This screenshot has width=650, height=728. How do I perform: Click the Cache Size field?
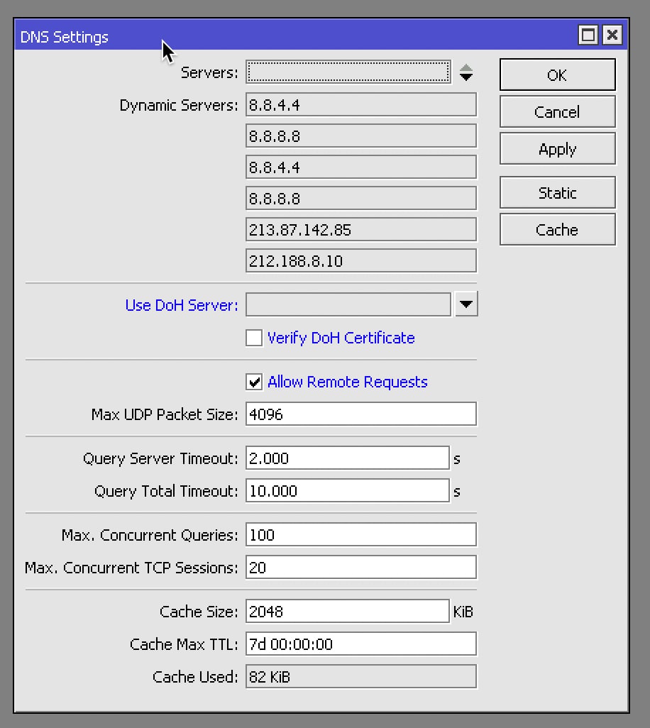coord(347,612)
